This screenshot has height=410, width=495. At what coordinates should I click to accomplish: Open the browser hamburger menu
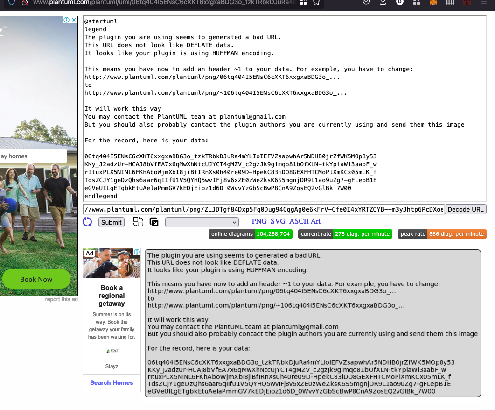pyautogui.click(x=484, y=2)
